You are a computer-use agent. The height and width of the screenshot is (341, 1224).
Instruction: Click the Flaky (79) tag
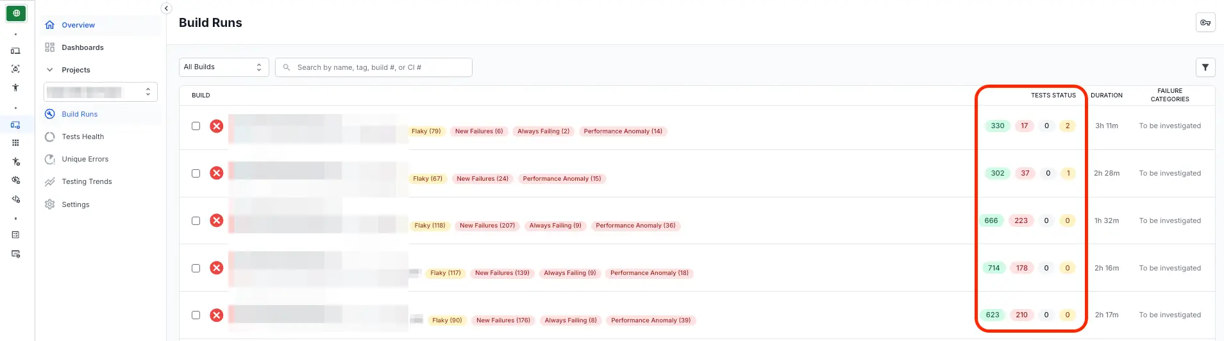coord(426,131)
